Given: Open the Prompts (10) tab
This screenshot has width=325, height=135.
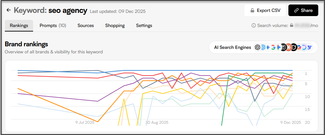Looking at the screenshot, I should pyautogui.click(x=53, y=25).
